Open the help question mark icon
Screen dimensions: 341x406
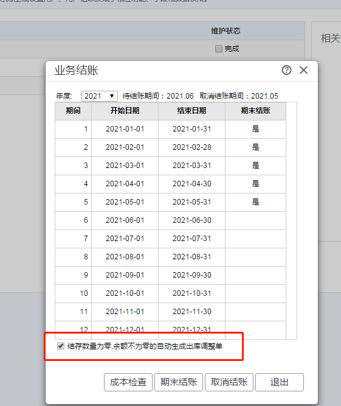(286, 70)
